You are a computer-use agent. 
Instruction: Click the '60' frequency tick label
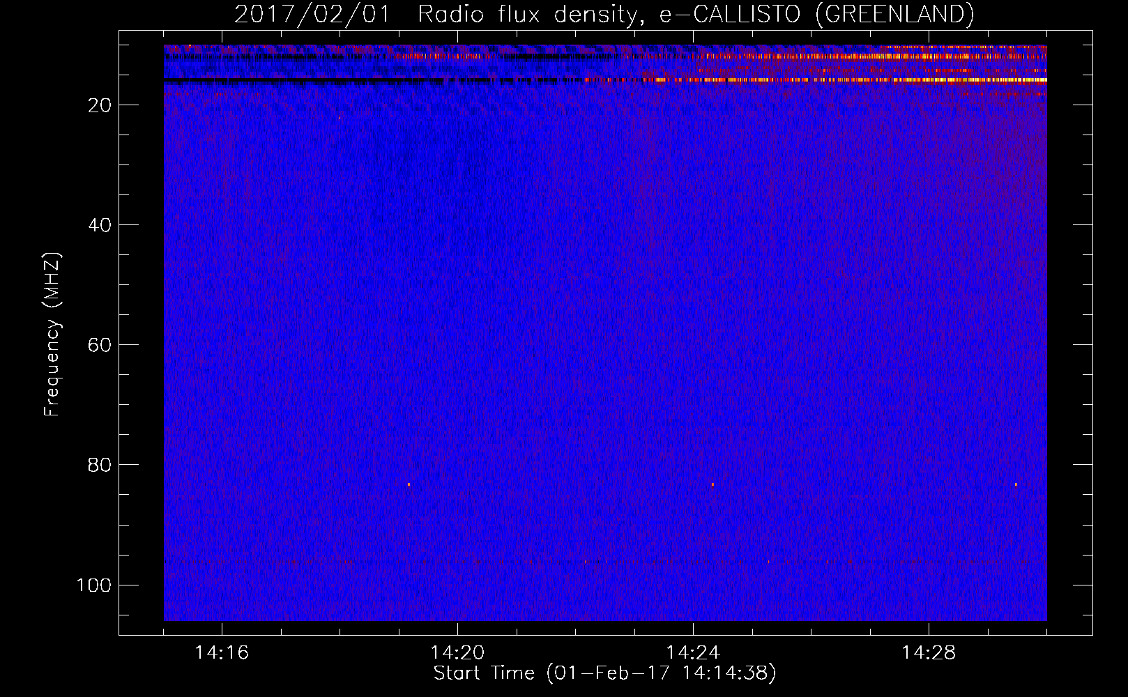click(100, 345)
